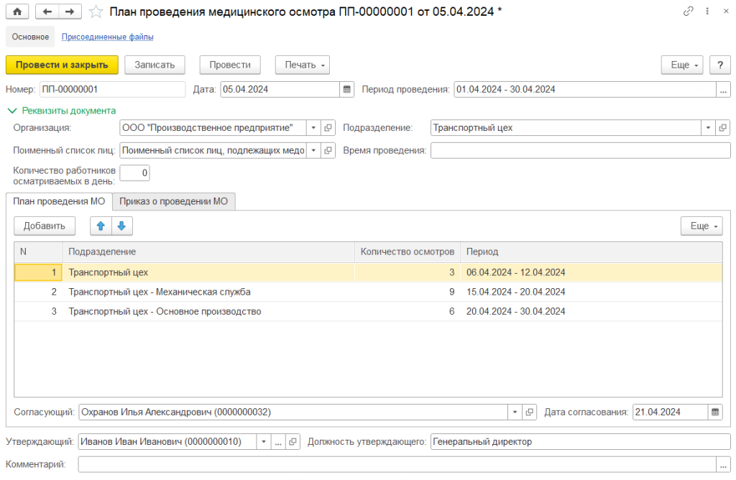This screenshot has height=480, width=736.
Task: Move row down with blue arrow
Action: pos(121,226)
